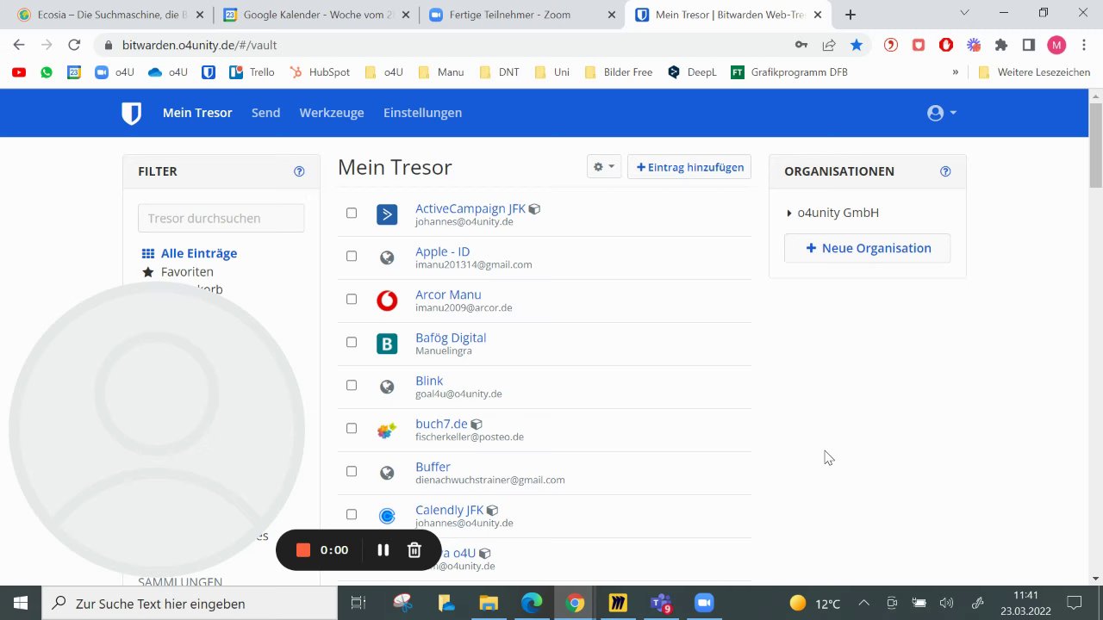Viewport: 1103px width, 620px height.
Task: Open Microsoft Teams from the taskbar
Action: (x=661, y=603)
